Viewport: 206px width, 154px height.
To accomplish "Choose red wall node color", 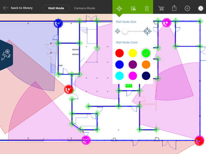I will [119, 53].
